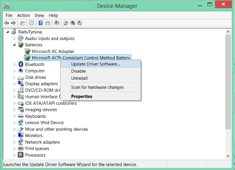Click the Back arrow toolbar icon
The image size is (235, 170).
7,23
